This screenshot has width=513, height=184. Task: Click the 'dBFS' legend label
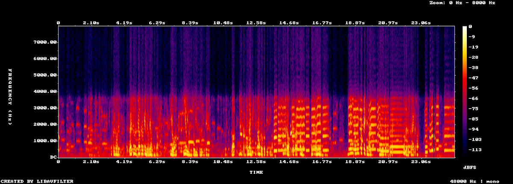pos(470,167)
